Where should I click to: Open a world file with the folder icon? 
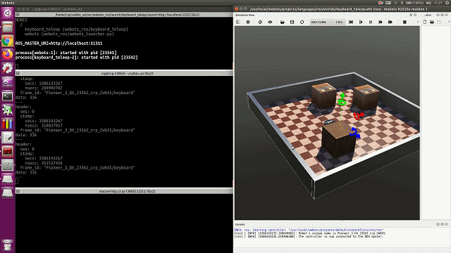click(x=283, y=22)
